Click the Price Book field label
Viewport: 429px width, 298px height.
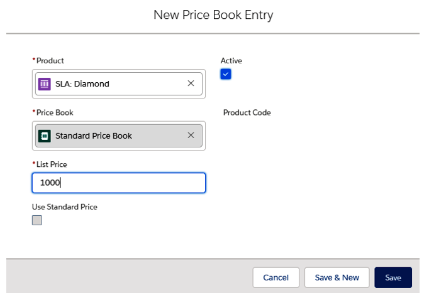coord(55,112)
